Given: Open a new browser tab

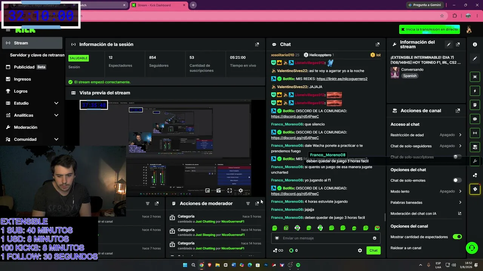Looking at the screenshot, I should tap(193, 5).
